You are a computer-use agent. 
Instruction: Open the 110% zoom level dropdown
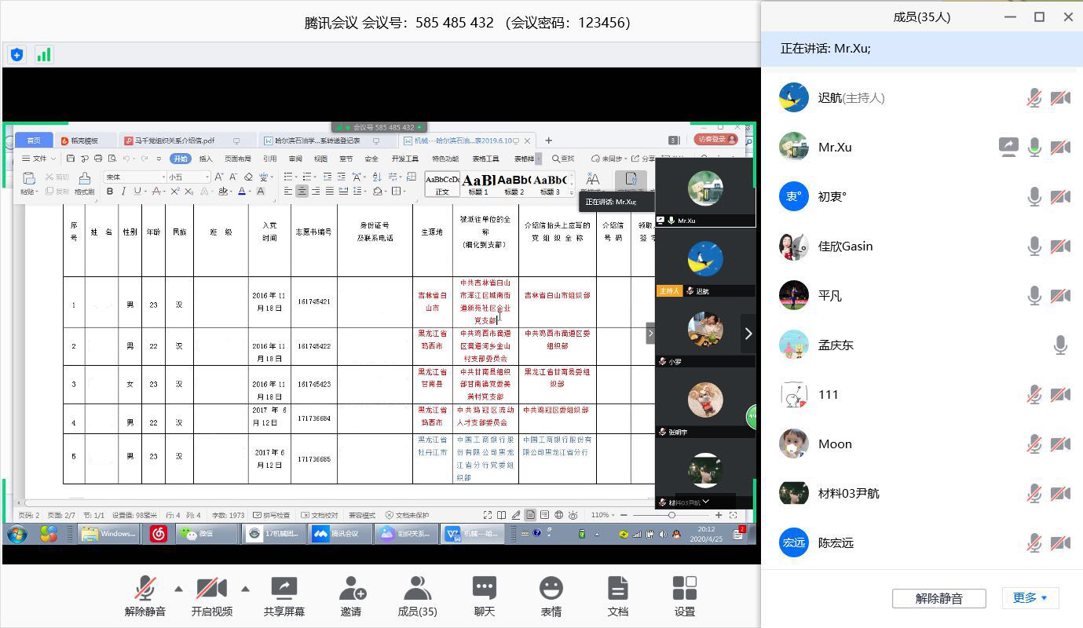click(x=602, y=515)
